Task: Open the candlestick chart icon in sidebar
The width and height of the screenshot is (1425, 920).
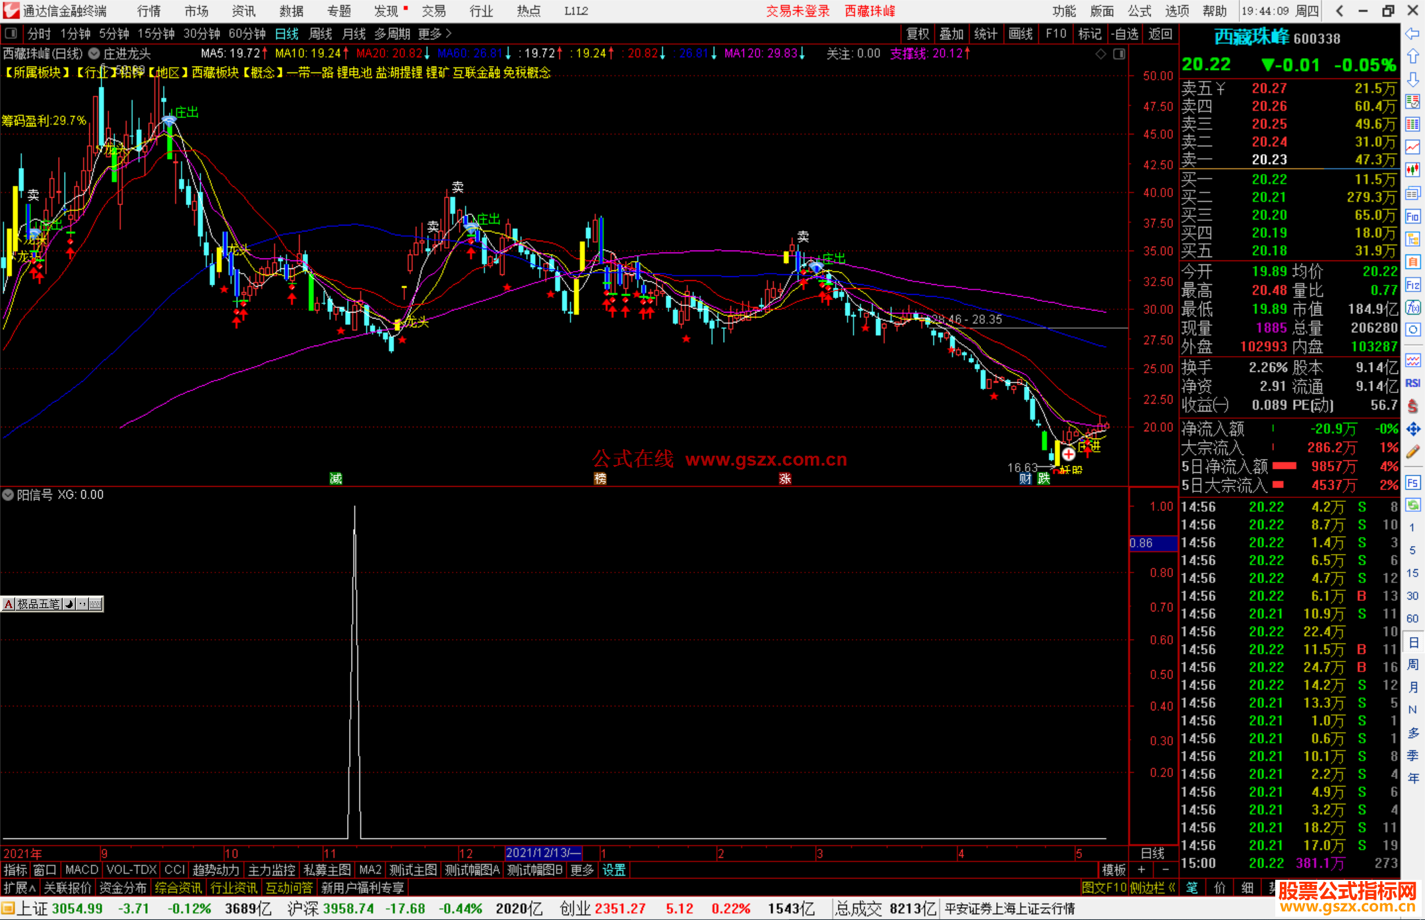Action: pyautogui.click(x=1412, y=170)
